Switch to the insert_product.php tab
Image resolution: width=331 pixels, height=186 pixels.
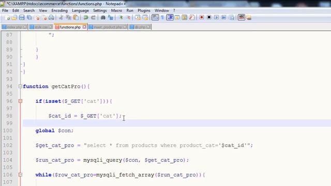coord(108,27)
